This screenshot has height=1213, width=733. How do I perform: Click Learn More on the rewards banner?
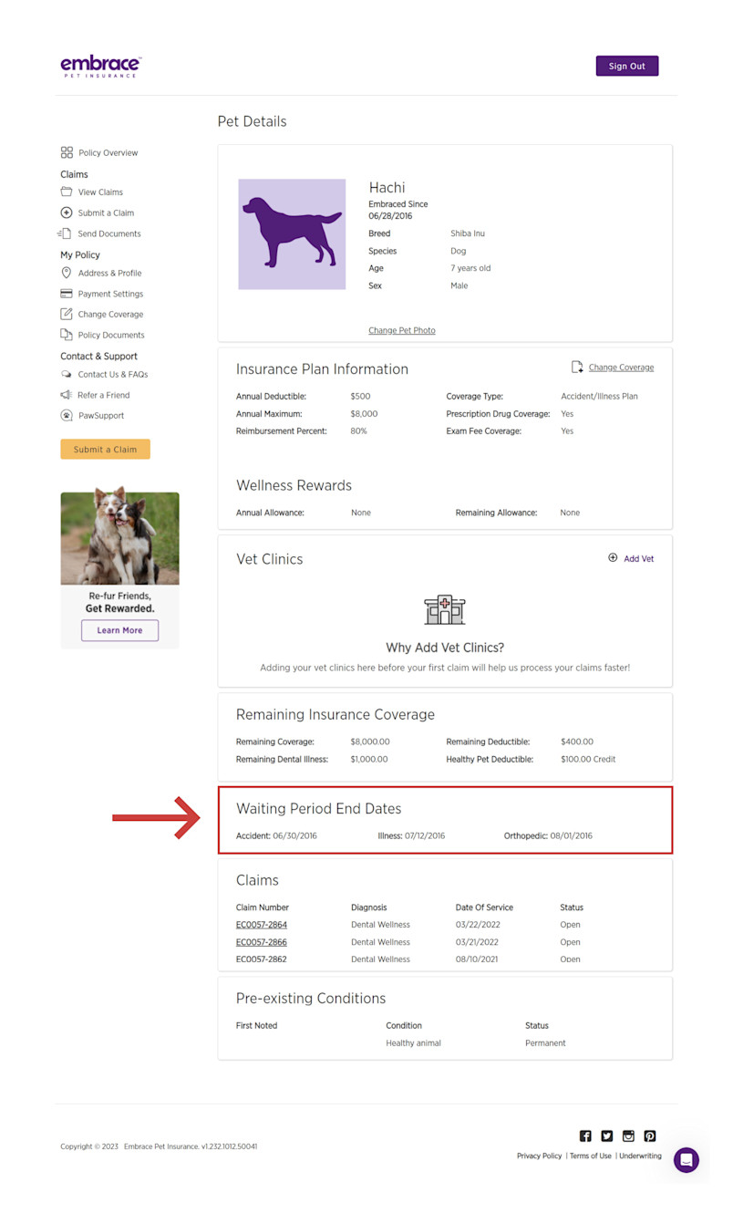(x=119, y=630)
